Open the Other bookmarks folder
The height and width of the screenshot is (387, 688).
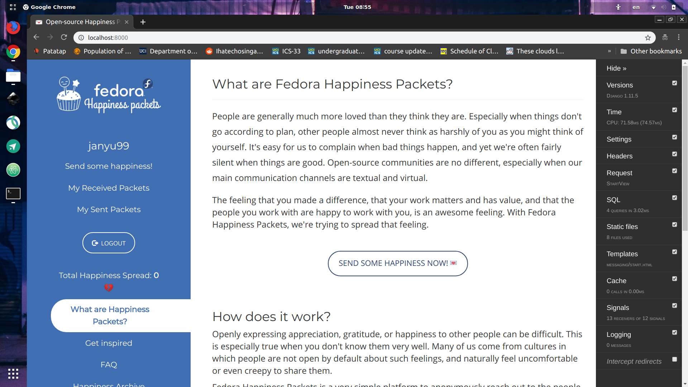[651, 51]
